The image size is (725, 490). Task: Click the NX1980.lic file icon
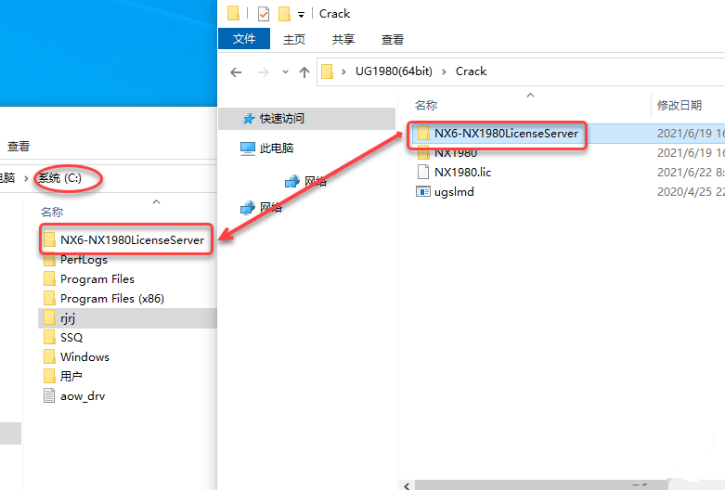pyautogui.click(x=423, y=172)
